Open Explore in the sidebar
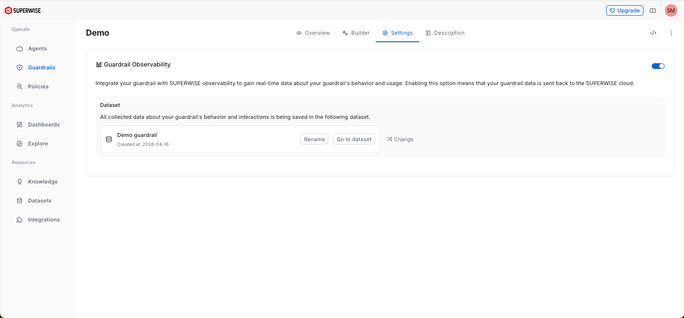Image resolution: width=684 pixels, height=318 pixels. coord(38,144)
